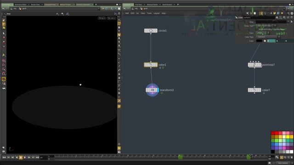
Task: Open the Add menu in network editor
Action: pos(127,13)
